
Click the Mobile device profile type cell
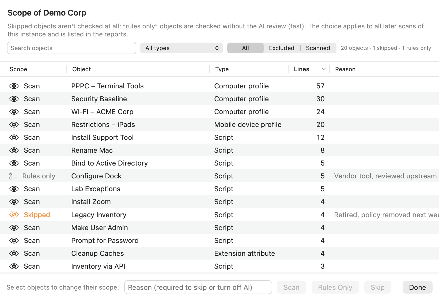tap(248, 125)
